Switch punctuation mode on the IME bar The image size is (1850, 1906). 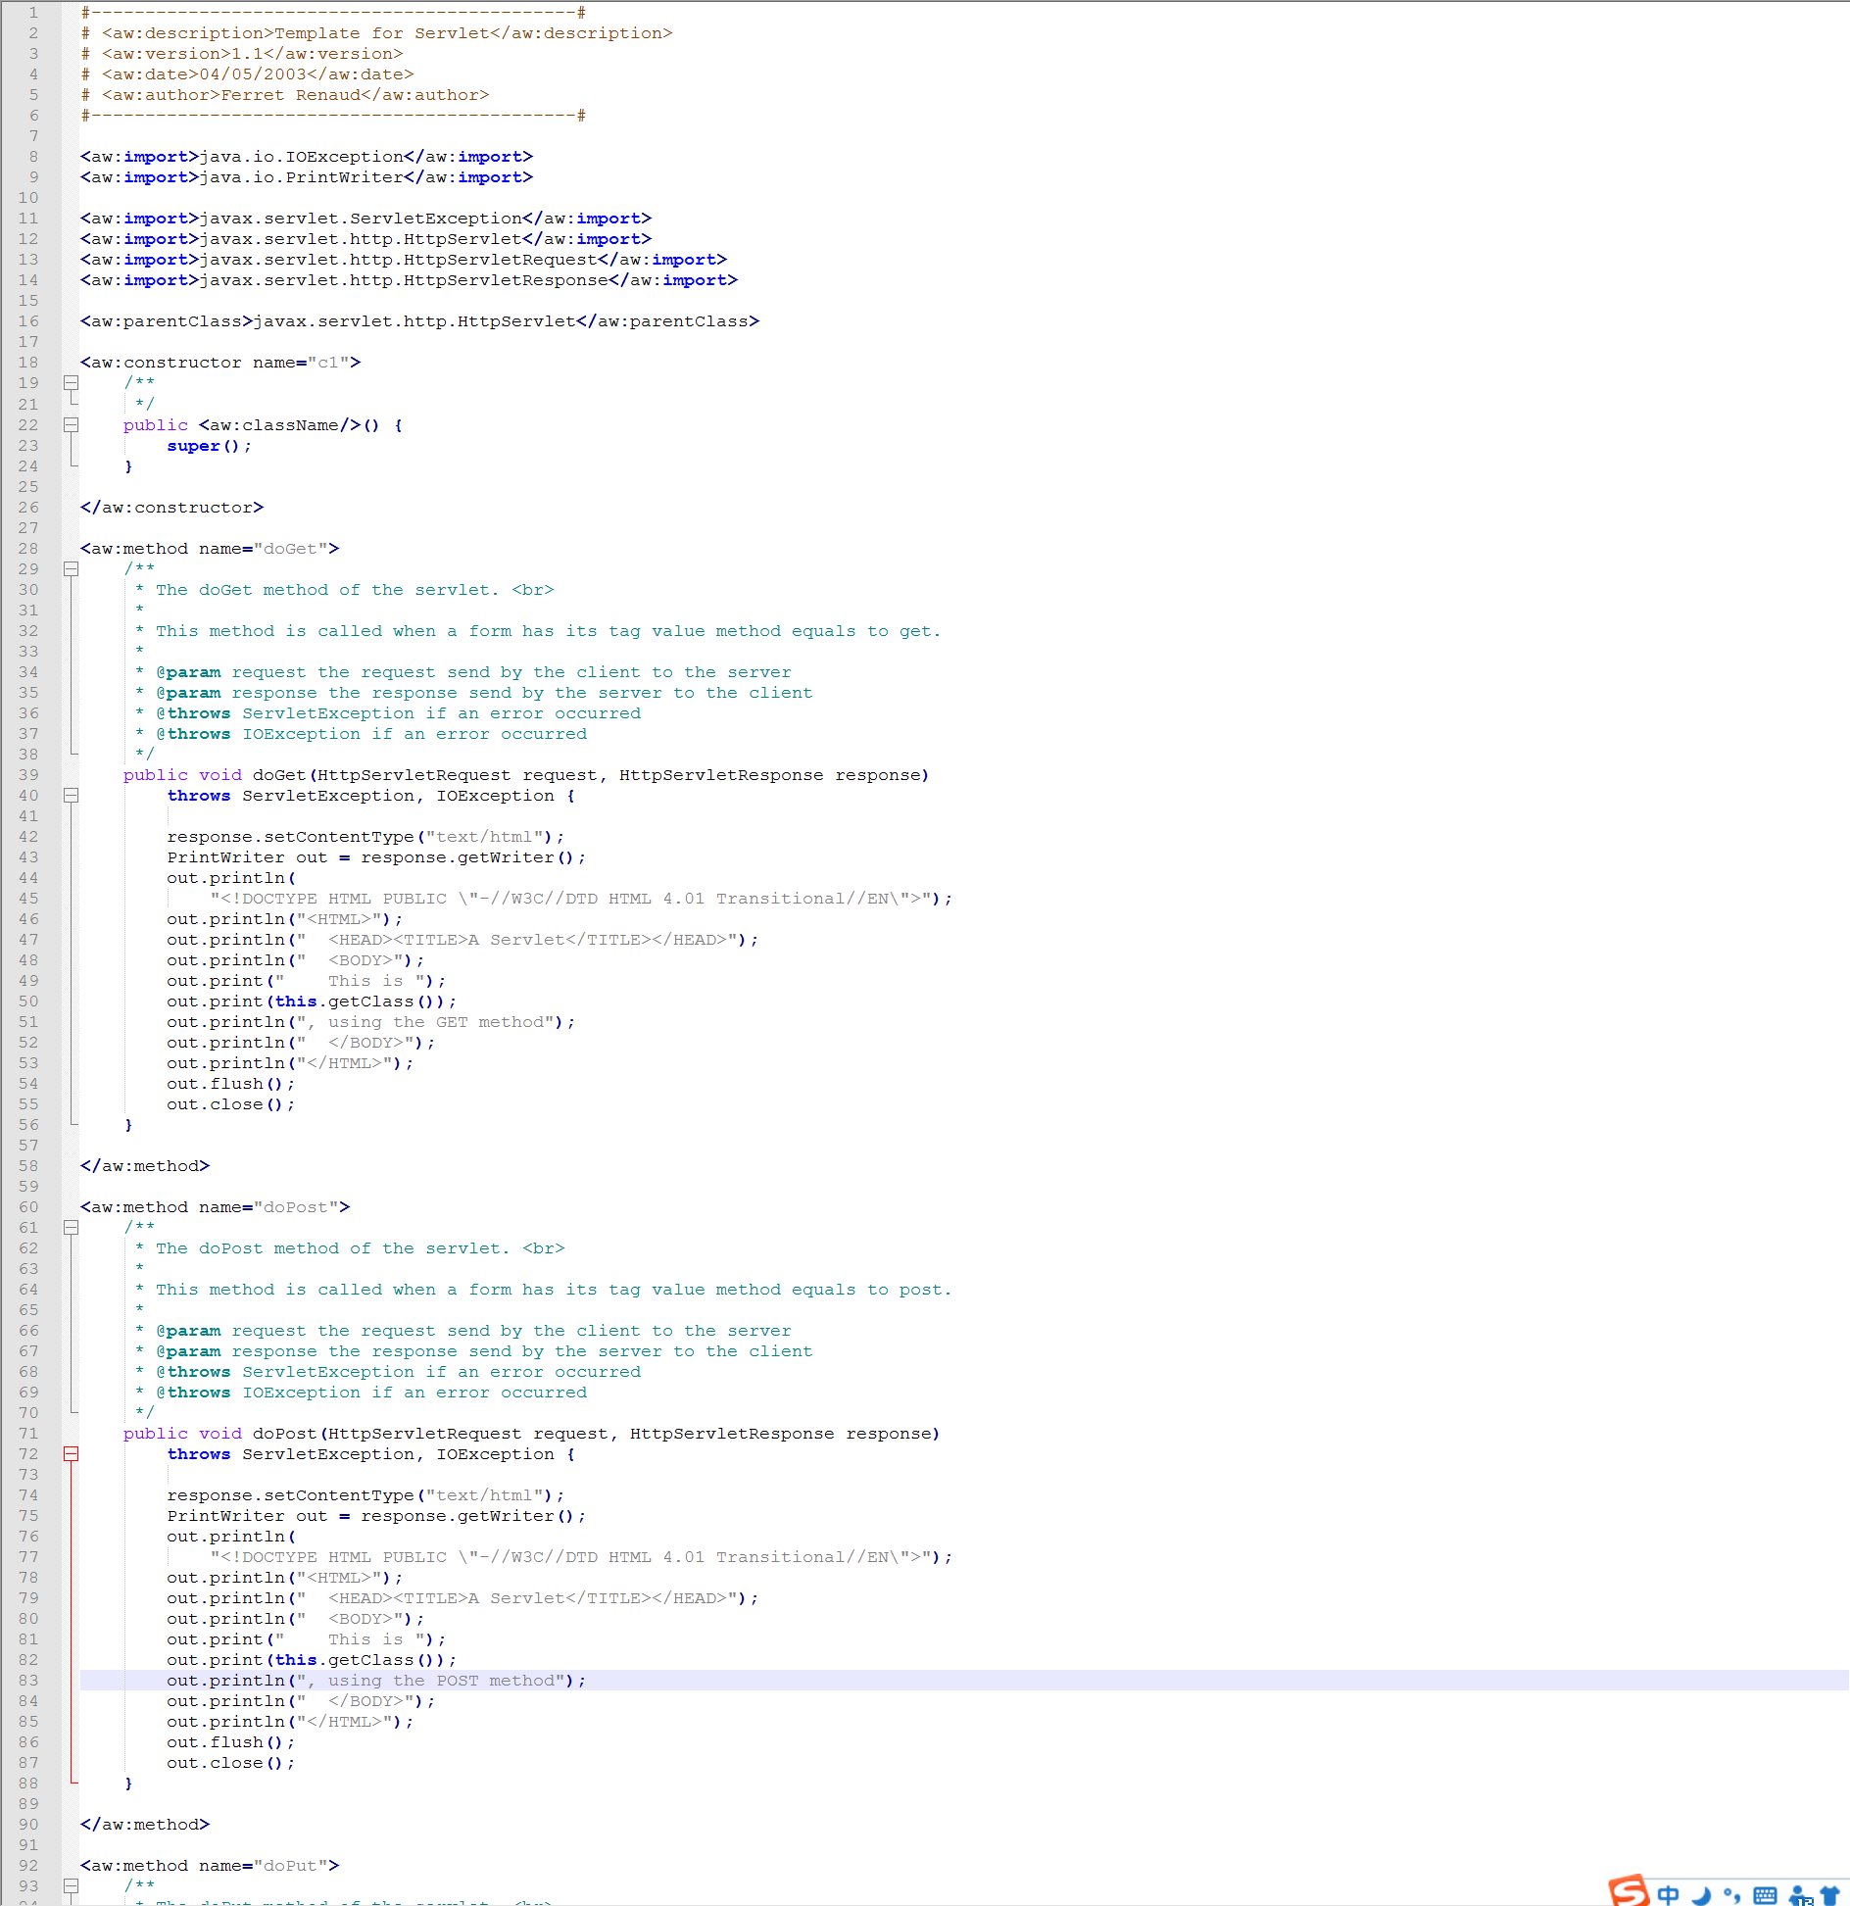pos(1732,1895)
